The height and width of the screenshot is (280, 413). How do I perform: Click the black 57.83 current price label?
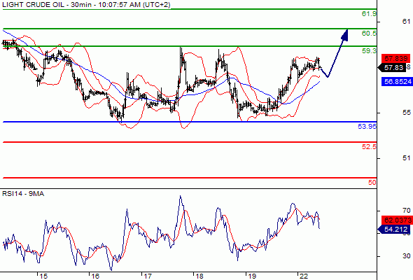(393, 68)
